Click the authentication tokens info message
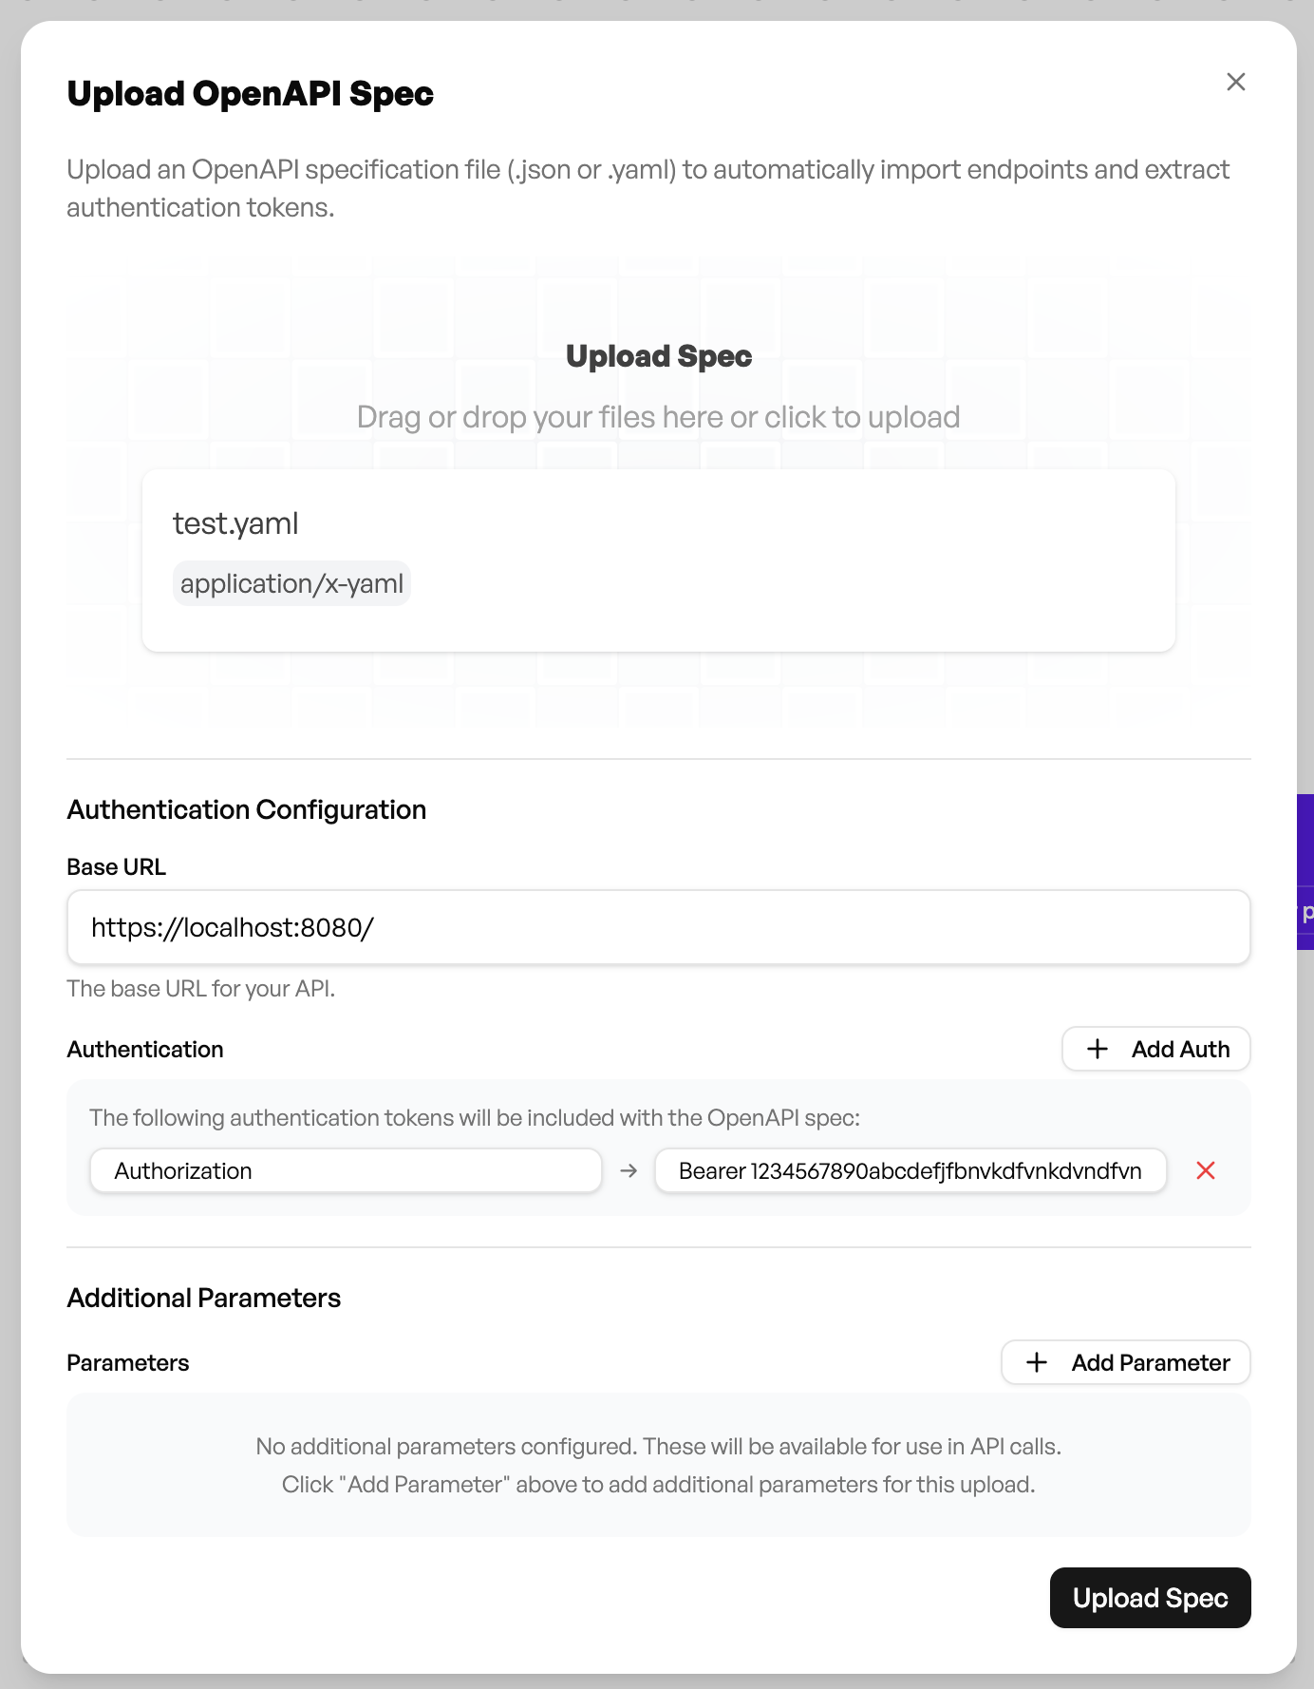The image size is (1314, 1689). point(475,1118)
